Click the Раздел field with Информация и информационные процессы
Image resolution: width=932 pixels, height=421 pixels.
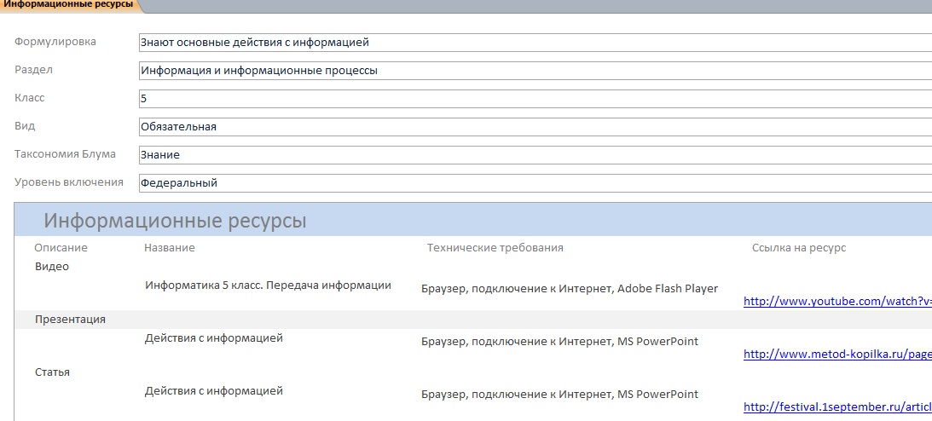tap(535, 71)
